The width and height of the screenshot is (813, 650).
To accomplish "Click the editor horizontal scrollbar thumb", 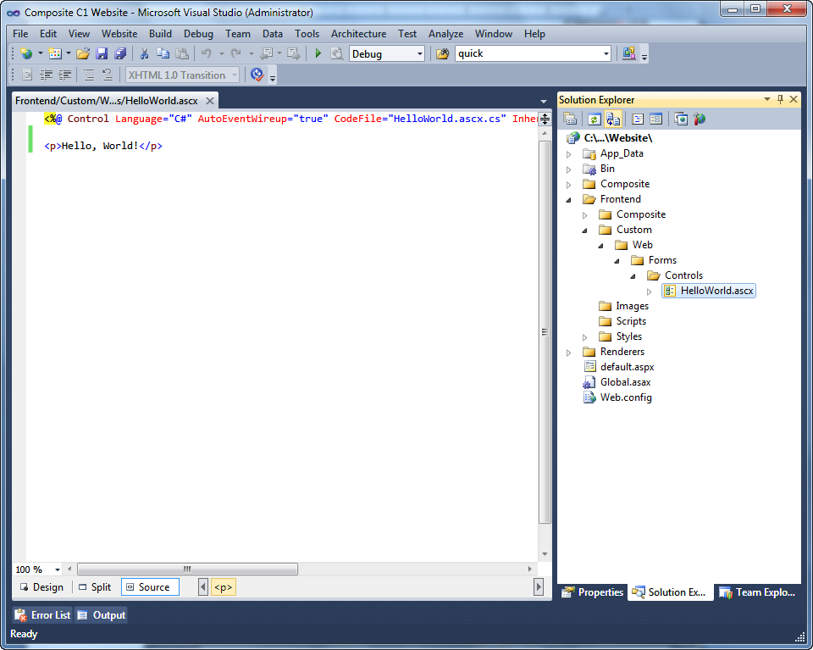I will (186, 569).
